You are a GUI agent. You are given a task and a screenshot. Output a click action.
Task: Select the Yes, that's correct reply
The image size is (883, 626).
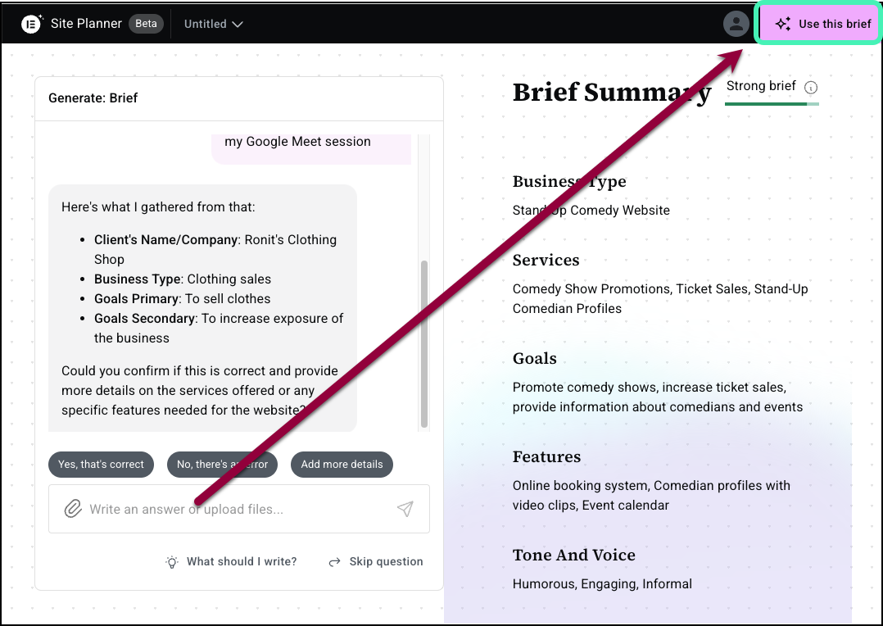[102, 465]
